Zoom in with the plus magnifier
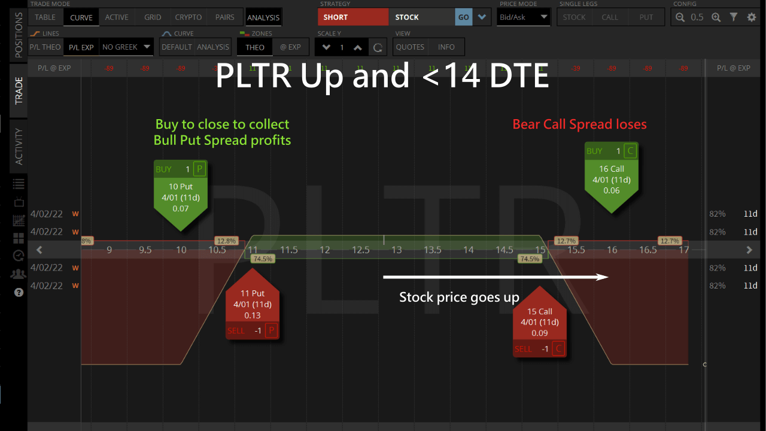 click(716, 17)
